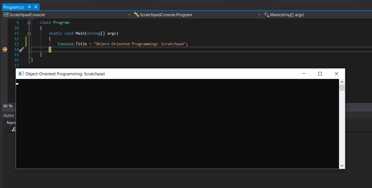Viewport: 372px width, 188px height.
Task: Click line number 13 in the gutter
Action: tap(16, 44)
